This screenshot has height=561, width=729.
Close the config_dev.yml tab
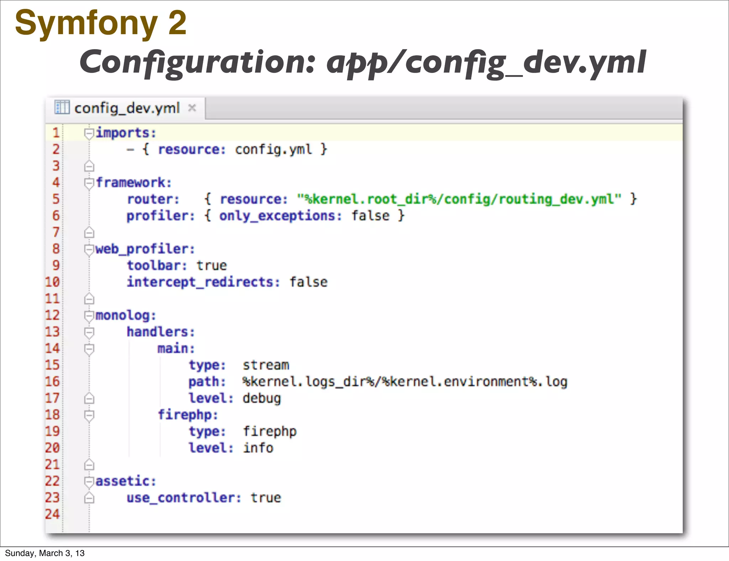pos(192,108)
